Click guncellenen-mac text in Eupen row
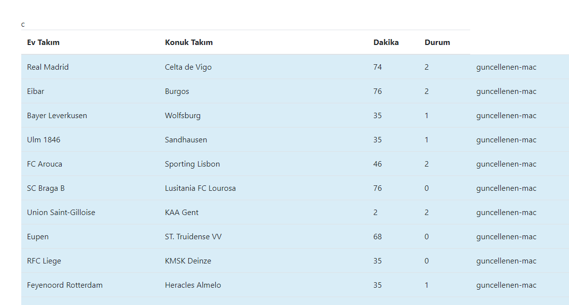This screenshot has height=305, width=569. pyautogui.click(x=506, y=237)
